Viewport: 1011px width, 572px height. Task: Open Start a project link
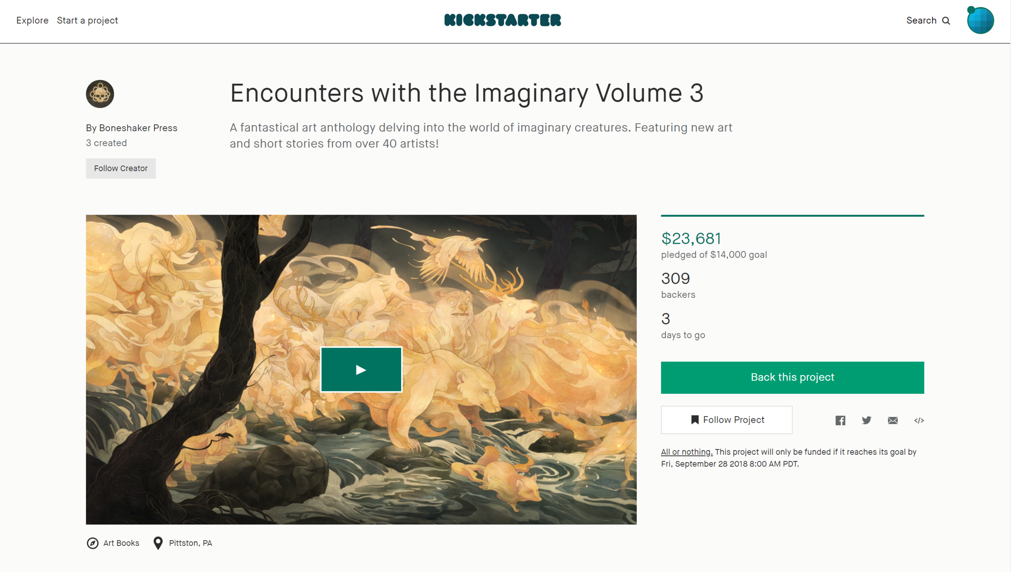pyautogui.click(x=87, y=20)
